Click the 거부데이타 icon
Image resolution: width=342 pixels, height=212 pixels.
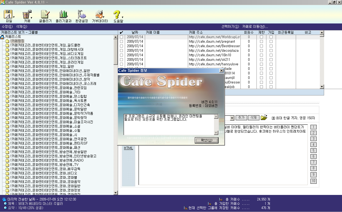pyautogui.click(x=100, y=15)
